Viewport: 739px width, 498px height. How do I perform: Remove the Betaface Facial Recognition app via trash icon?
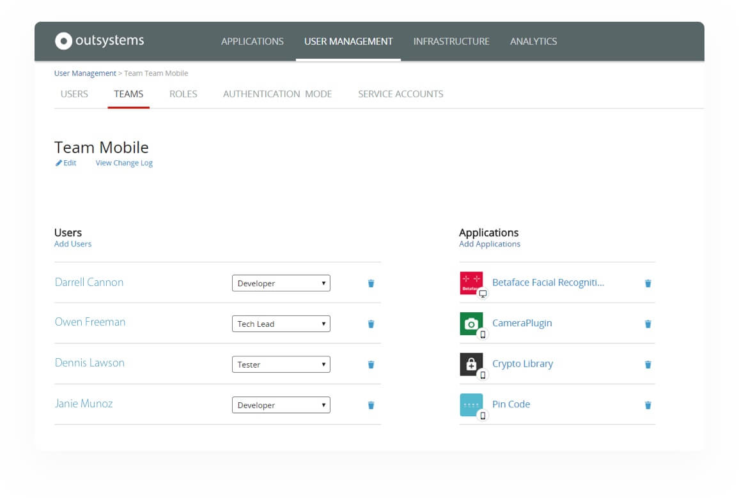point(648,283)
